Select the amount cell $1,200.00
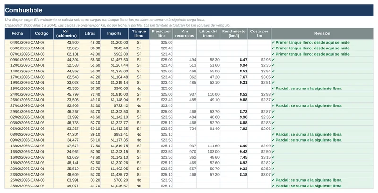The height and width of the screenshot is (193, 378). (x=114, y=42)
